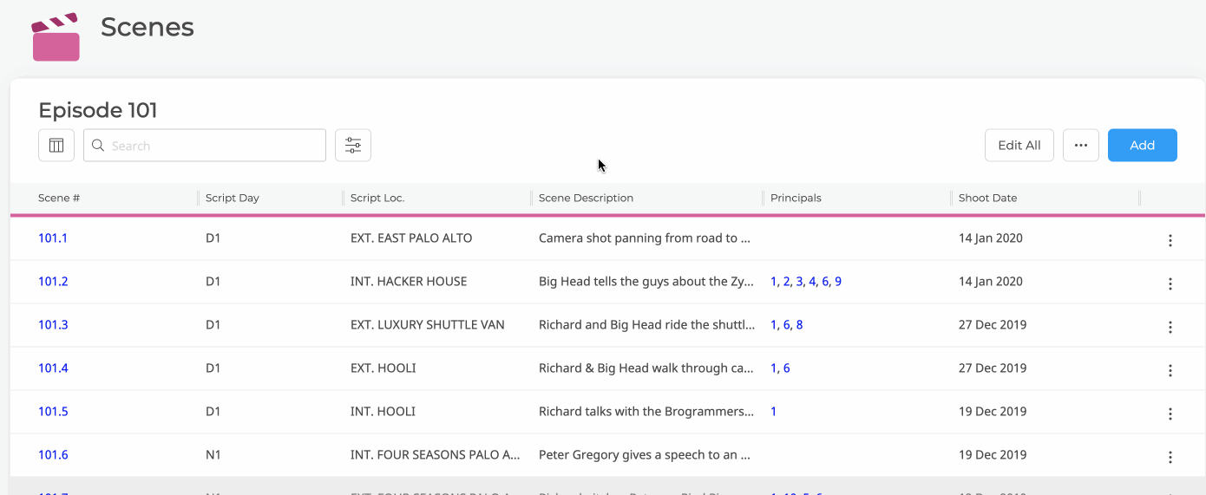This screenshot has height=495, width=1206.
Task: Select the INT. HACKER HOUSE cell
Action: (x=409, y=281)
